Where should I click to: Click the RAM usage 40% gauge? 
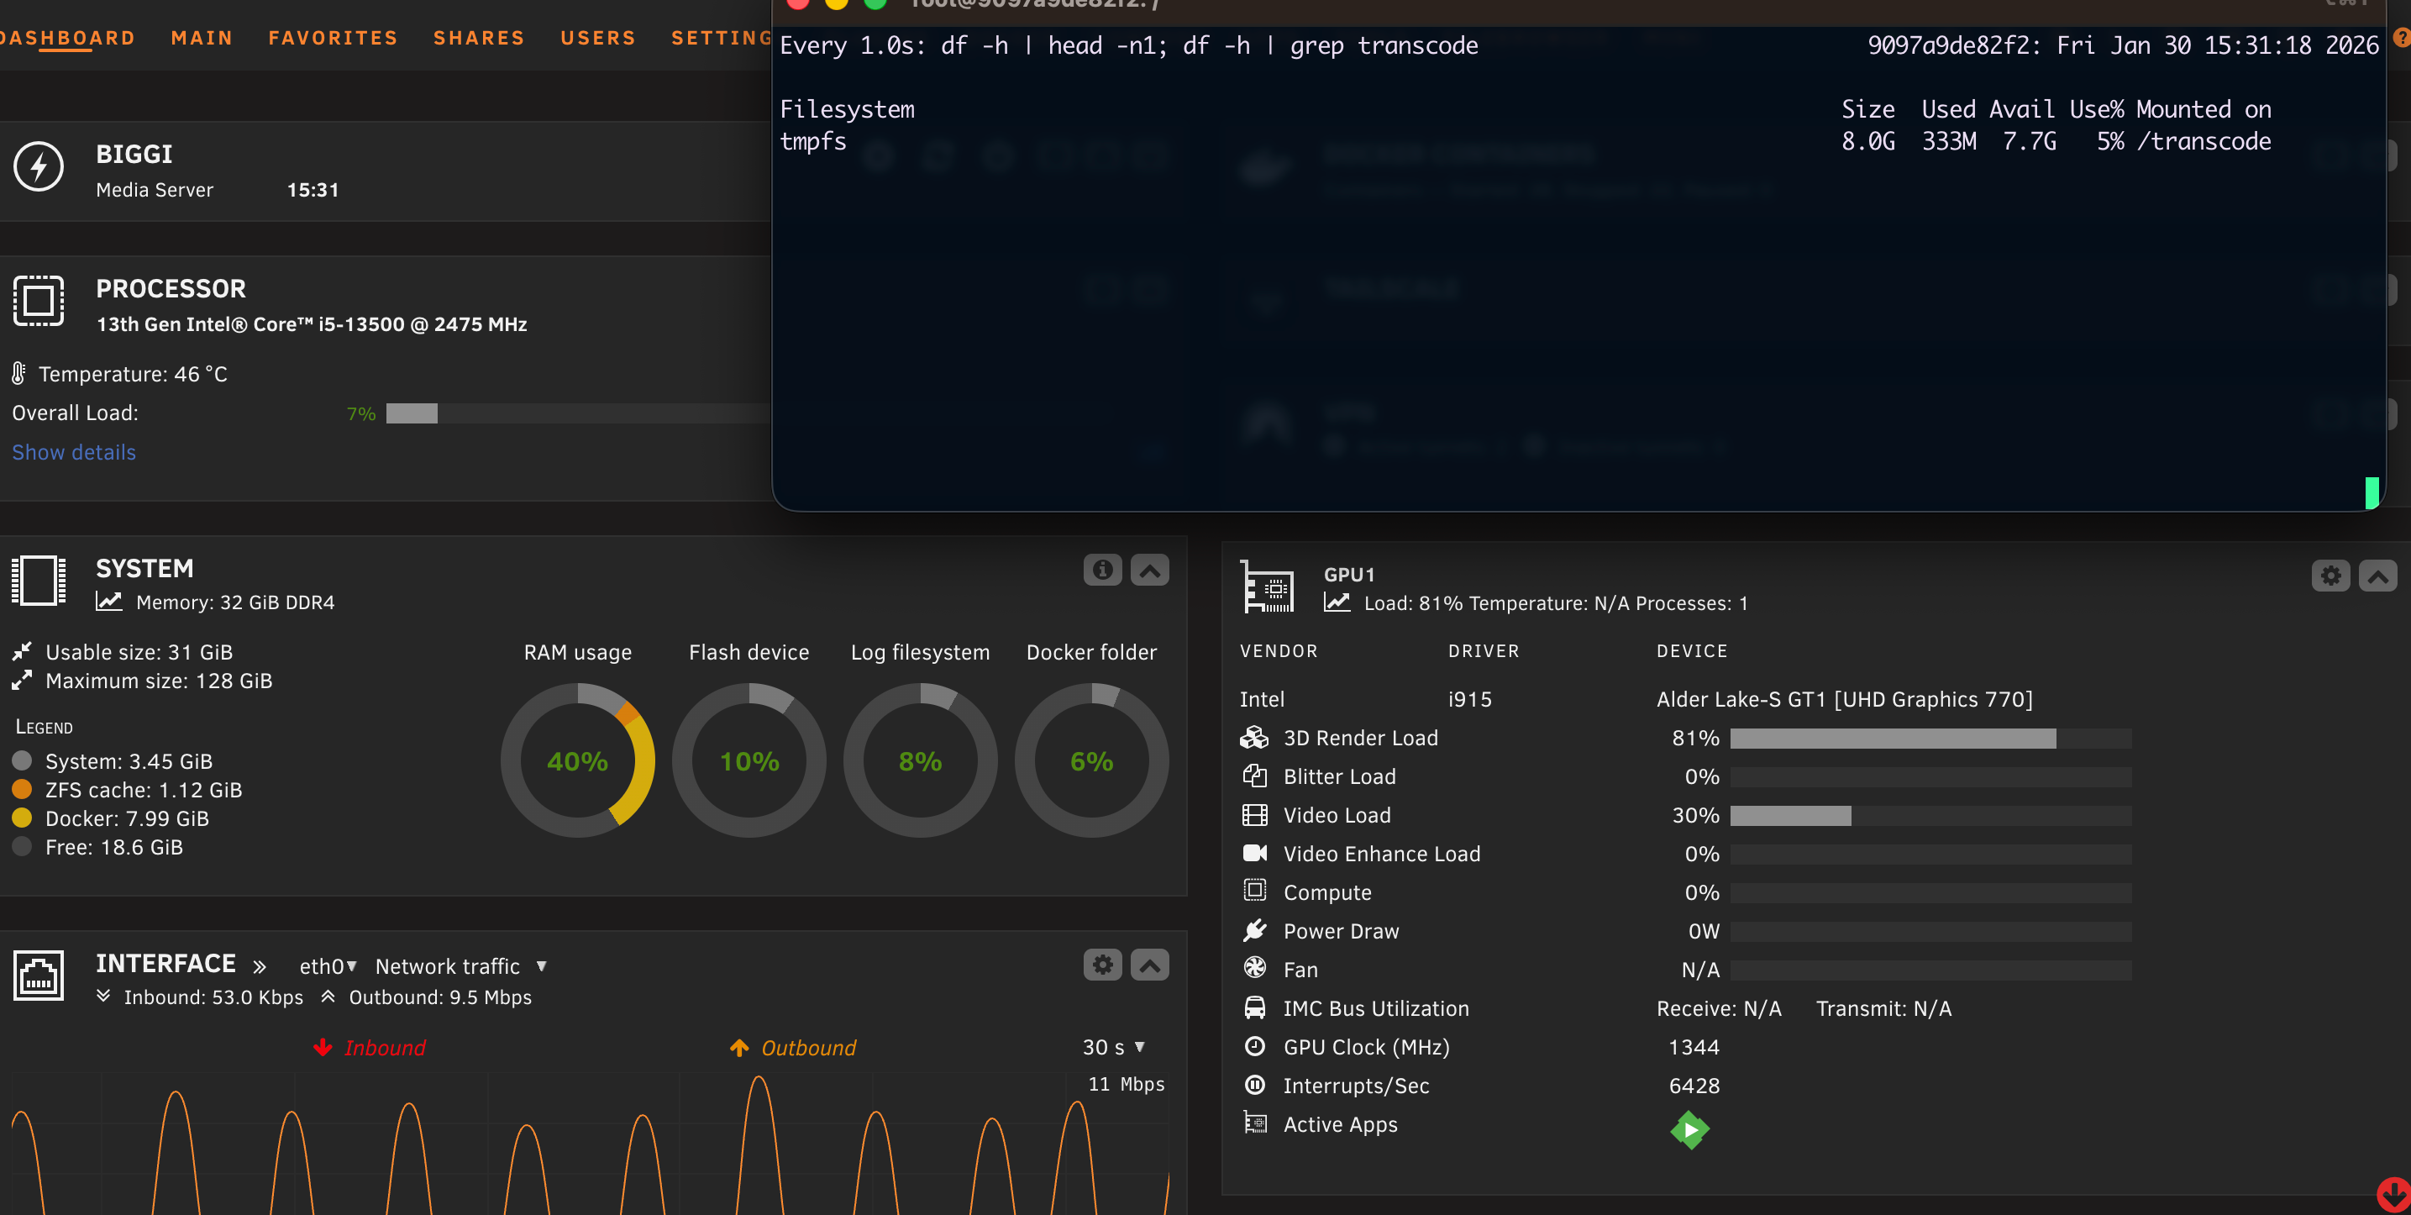pyautogui.click(x=577, y=760)
